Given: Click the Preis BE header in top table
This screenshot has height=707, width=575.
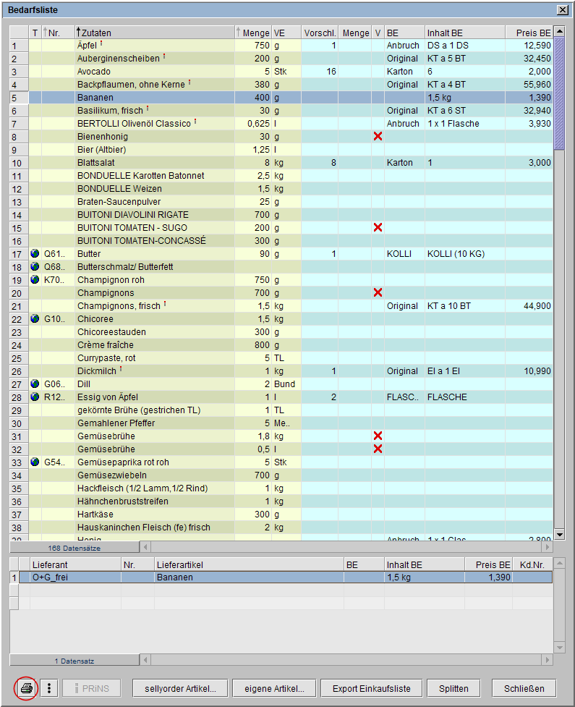Looking at the screenshot, I should tap(529, 33).
